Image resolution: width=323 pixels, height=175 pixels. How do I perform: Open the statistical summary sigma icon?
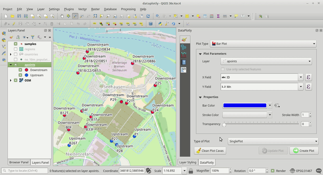tap(218, 16)
